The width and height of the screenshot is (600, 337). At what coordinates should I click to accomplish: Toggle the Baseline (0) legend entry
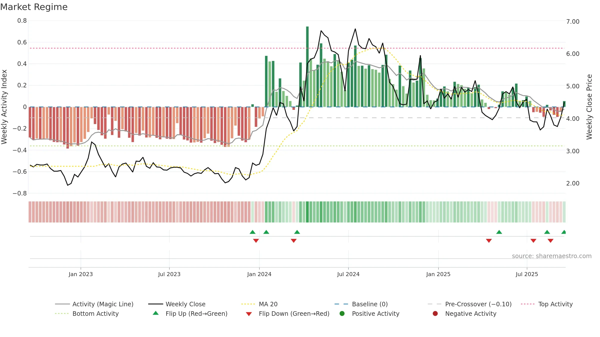tap(361, 304)
